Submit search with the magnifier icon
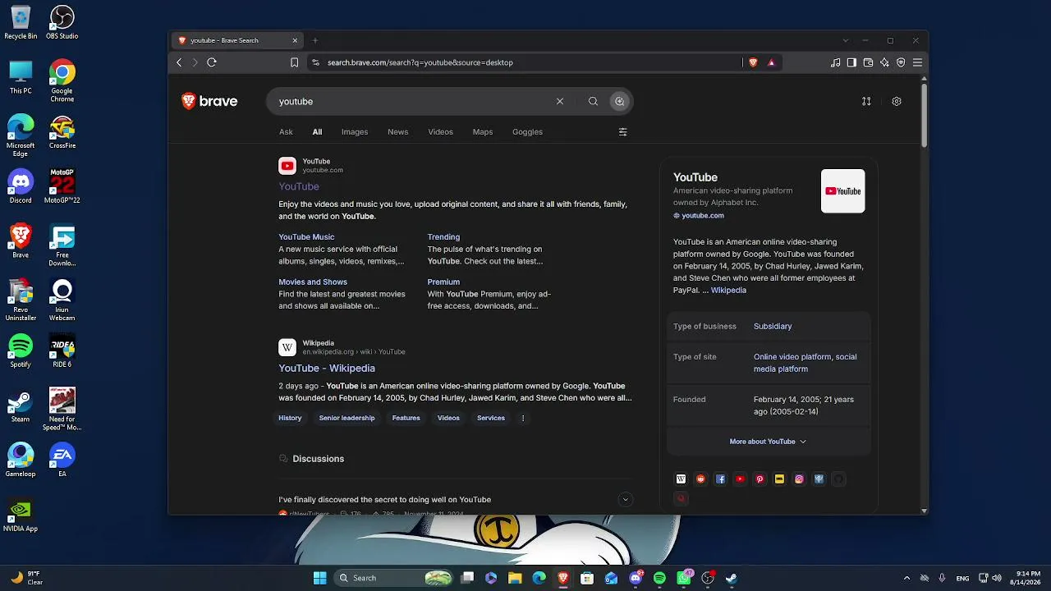Viewport: 1051px width, 591px height. coord(593,102)
